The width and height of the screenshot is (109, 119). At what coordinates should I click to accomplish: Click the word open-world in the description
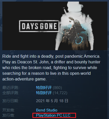80,73
